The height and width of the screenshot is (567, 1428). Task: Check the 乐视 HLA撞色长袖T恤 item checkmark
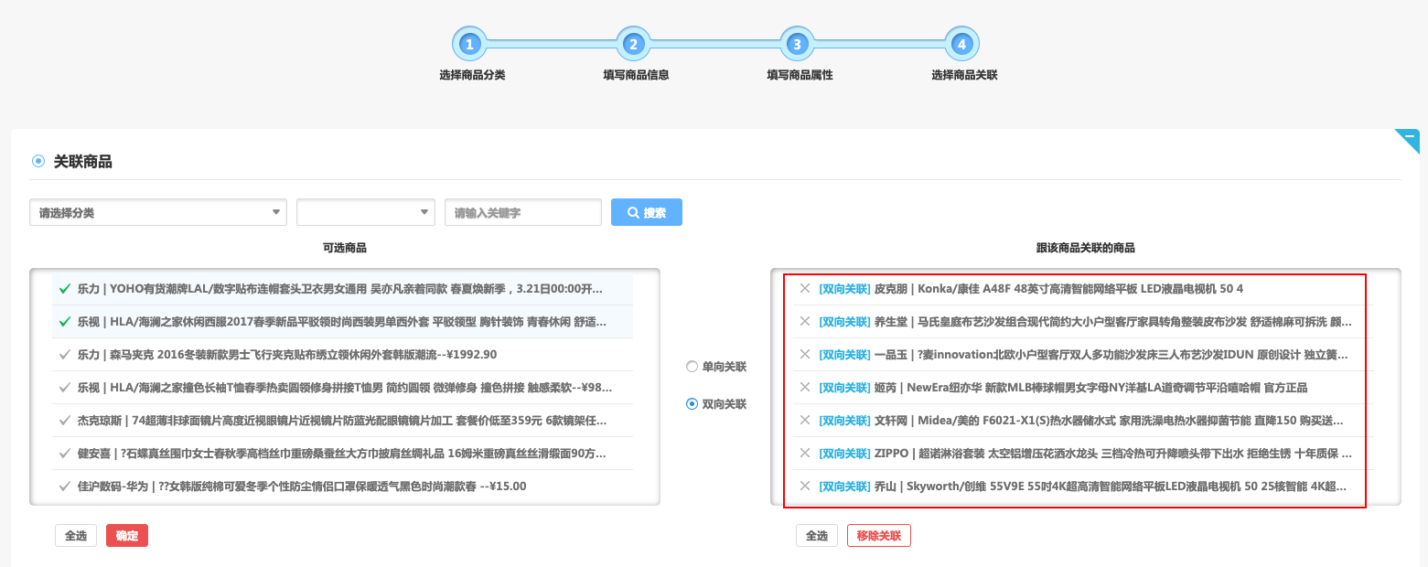[64, 387]
